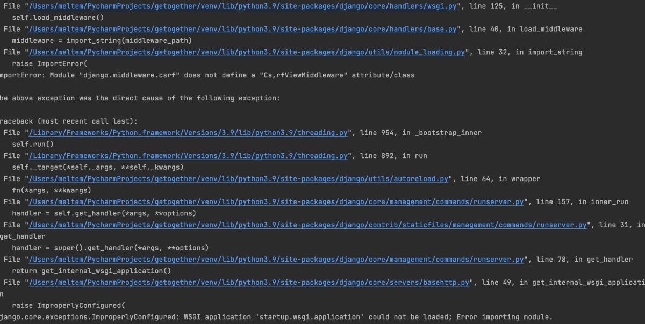Click 'in load_middleware' text after line 40
The width and height of the screenshot is (645, 324).
pos(544,29)
